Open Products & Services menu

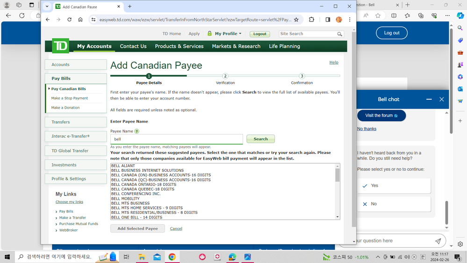(179, 46)
